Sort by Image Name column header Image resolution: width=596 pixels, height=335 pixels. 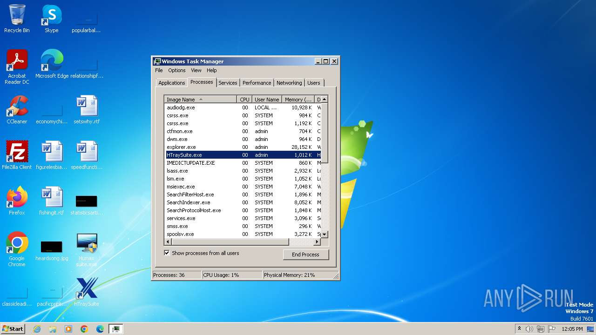[201, 100]
